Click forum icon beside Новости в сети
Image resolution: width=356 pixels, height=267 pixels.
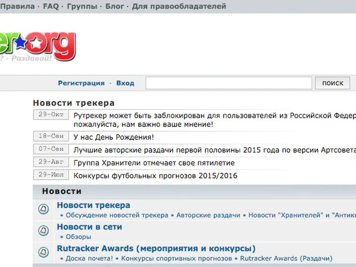[43, 231]
